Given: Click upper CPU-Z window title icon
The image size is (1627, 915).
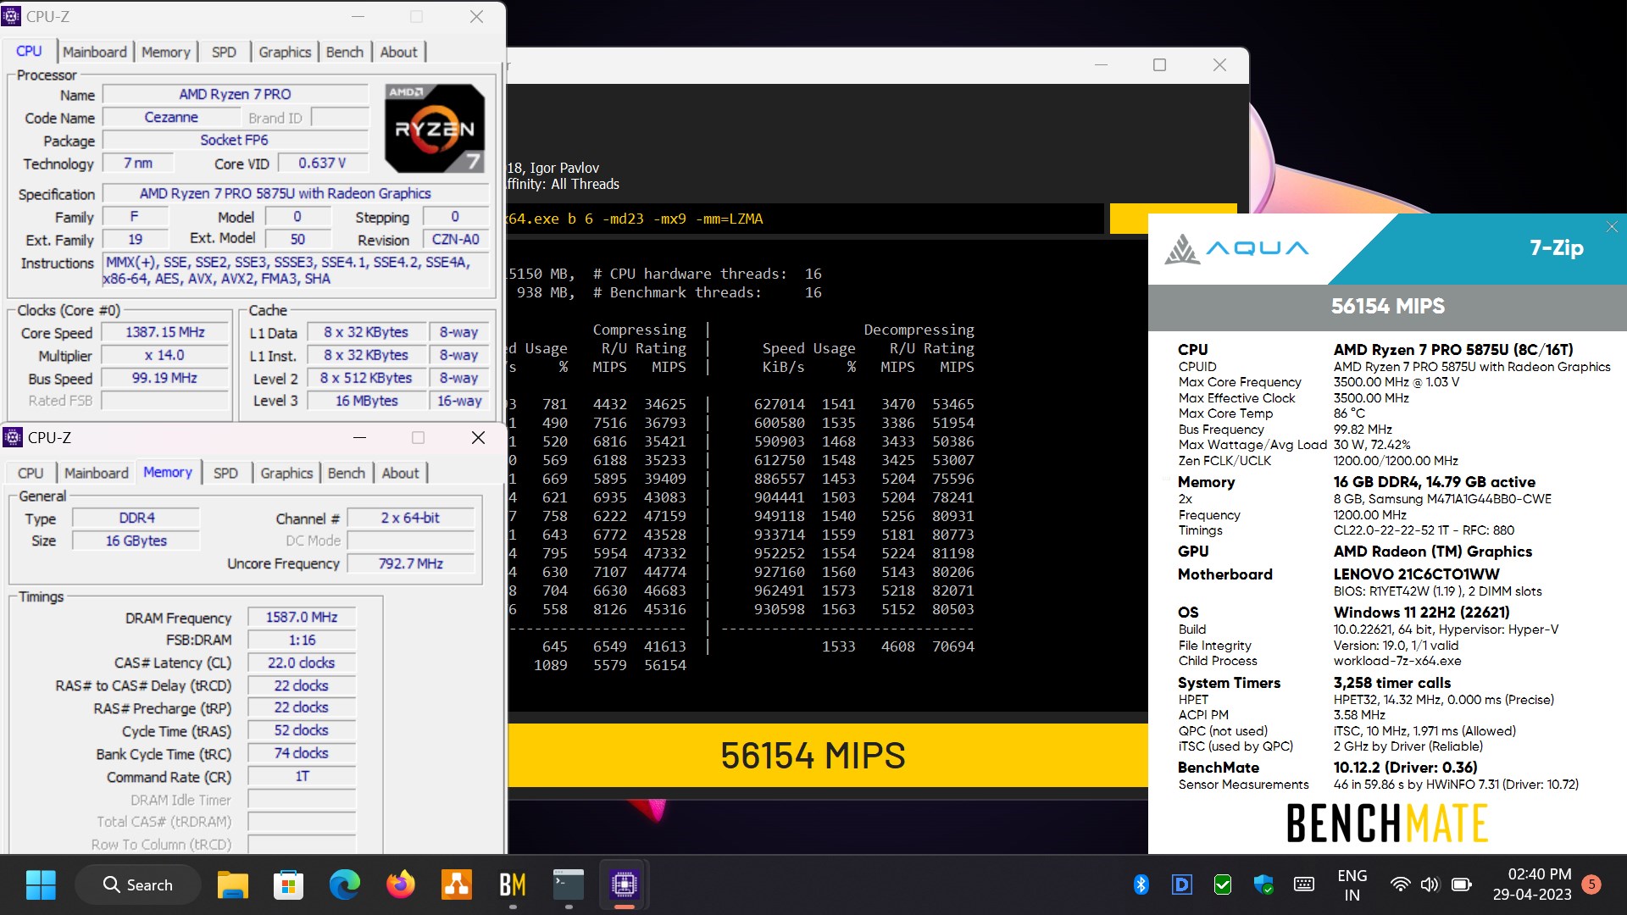Looking at the screenshot, I should [x=12, y=16].
